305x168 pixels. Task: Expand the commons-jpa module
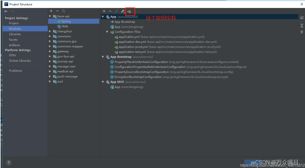tap(50, 41)
